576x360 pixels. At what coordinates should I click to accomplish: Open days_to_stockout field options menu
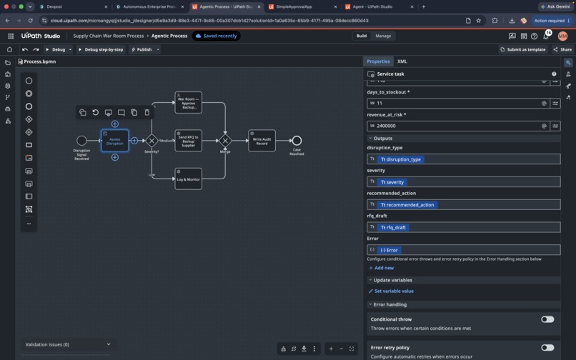555,104
